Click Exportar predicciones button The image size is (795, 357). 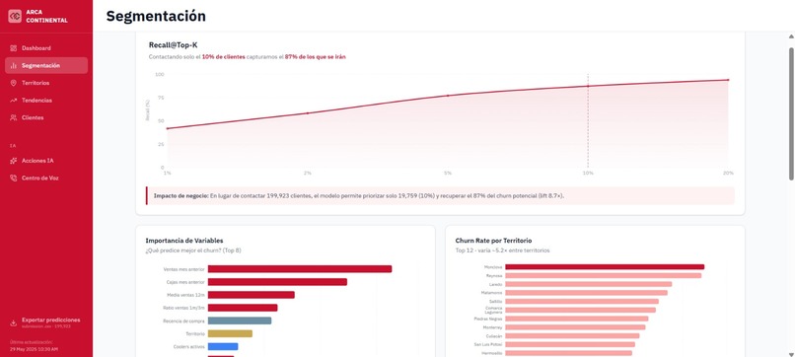(x=46, y=322)
